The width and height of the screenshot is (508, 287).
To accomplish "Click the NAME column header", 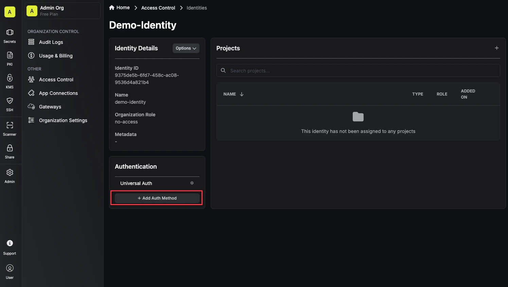I will (230, 94).
